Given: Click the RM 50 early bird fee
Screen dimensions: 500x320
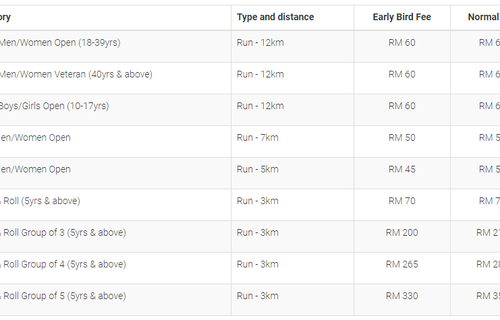Looking at the screenshot, I should point(401,137).
